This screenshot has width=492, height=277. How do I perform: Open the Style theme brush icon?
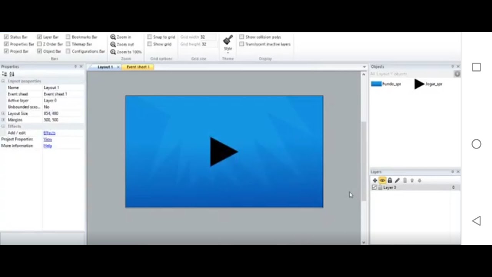pos(228,40)
